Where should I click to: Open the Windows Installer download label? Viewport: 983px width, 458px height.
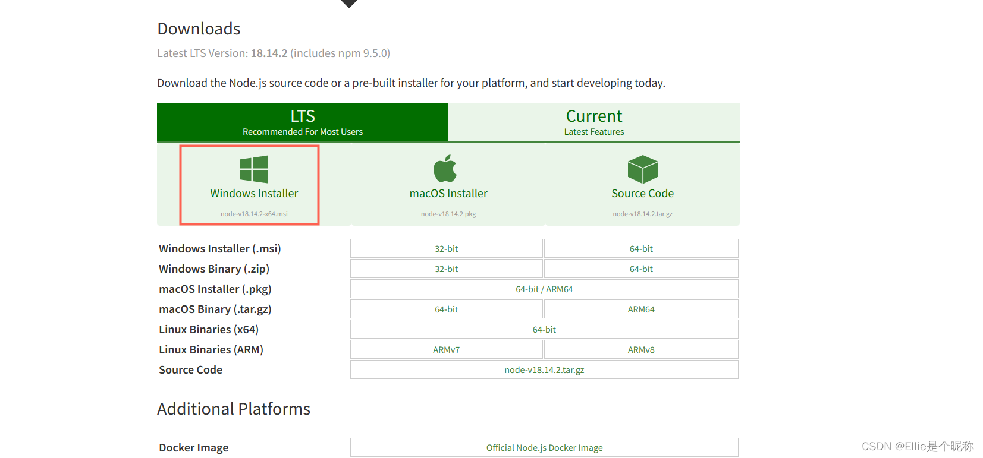point(254,194)
